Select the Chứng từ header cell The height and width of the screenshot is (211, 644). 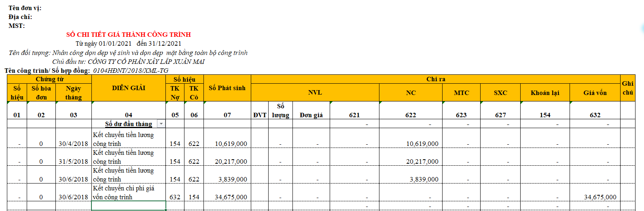click(49, 79)
